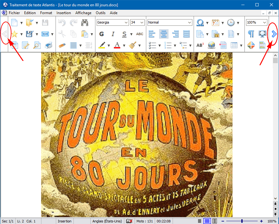The width and height of the screenshot is (279, 224).
Task: Toggle italic formatting
Action: 113,34
